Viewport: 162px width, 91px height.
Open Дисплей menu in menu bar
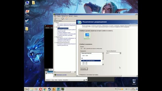[x=71, y=16]
